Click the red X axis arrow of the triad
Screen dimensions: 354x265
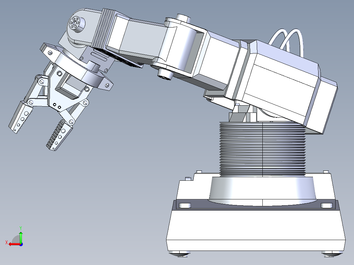(x=14, y=244)
